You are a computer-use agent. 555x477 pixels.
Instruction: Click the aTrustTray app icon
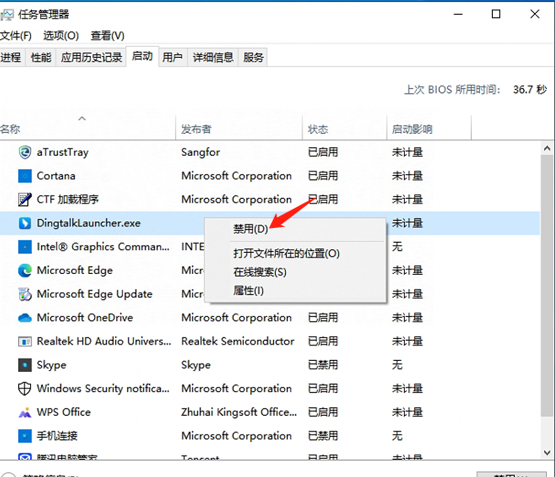click(x=25, y=153)
